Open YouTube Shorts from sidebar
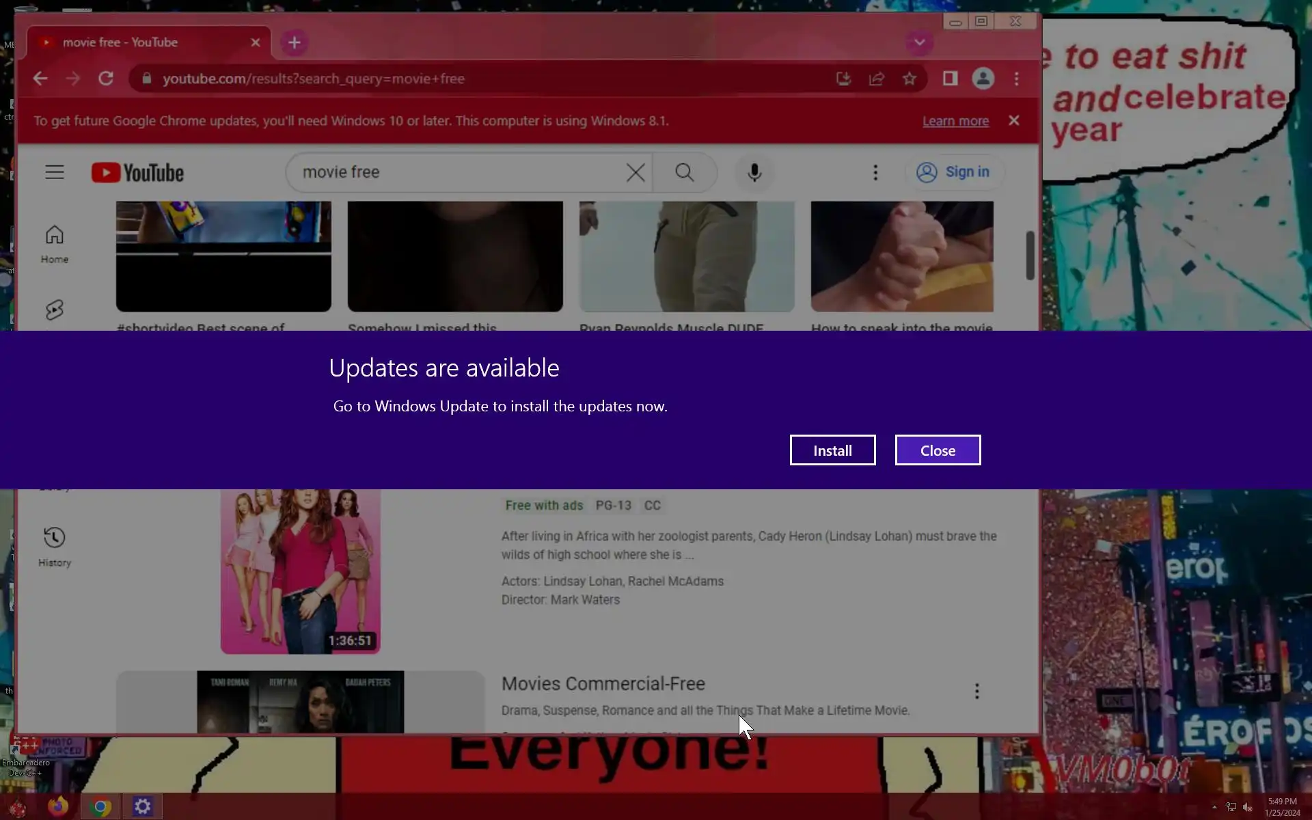Viewport: 1312px width, 820px height. click(x=55, y=310)
